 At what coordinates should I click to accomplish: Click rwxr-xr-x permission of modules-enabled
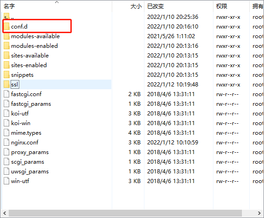coord(228,46)
